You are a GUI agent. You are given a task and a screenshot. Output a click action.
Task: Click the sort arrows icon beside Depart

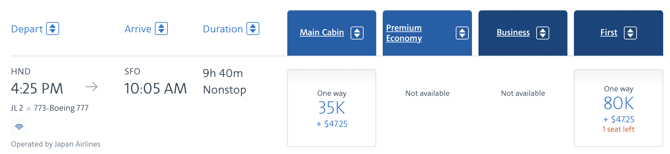(x=53, y=28)
